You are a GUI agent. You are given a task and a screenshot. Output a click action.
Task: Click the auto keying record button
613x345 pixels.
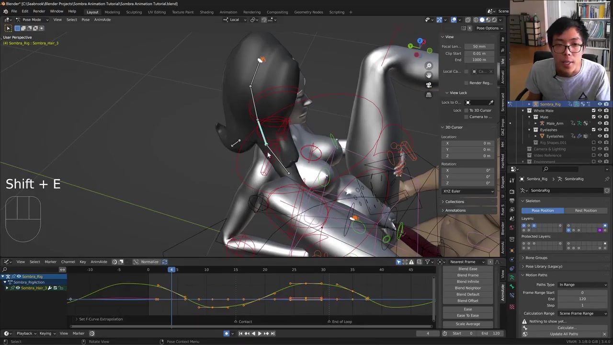[227, 333]
